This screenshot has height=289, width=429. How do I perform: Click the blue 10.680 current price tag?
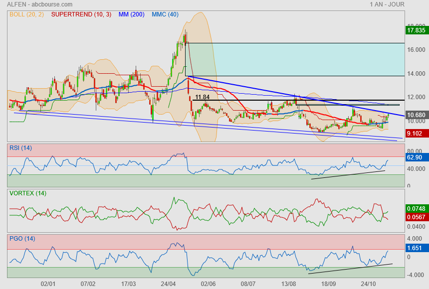[x=416, y=115]
